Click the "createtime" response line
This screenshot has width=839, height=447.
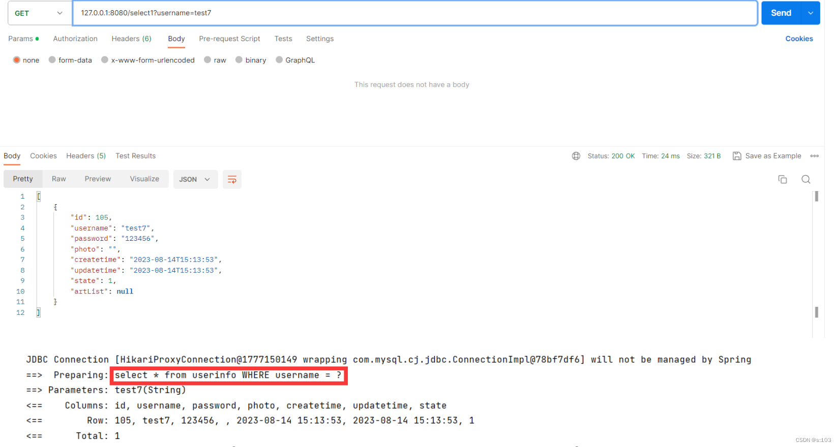pyautogui.click(x=146, y=260)
